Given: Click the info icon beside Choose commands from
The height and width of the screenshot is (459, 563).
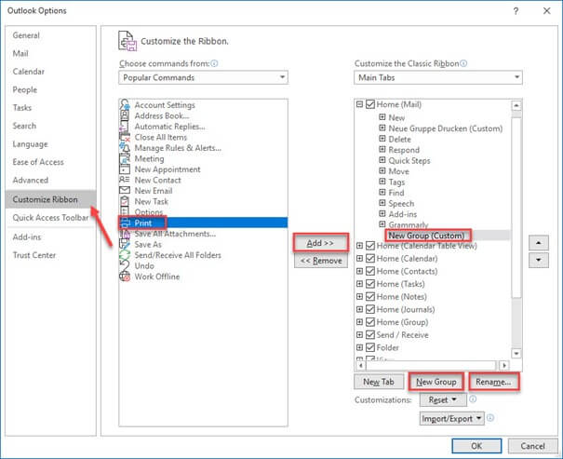Looking at the screenshot, I should coord(214,63).
